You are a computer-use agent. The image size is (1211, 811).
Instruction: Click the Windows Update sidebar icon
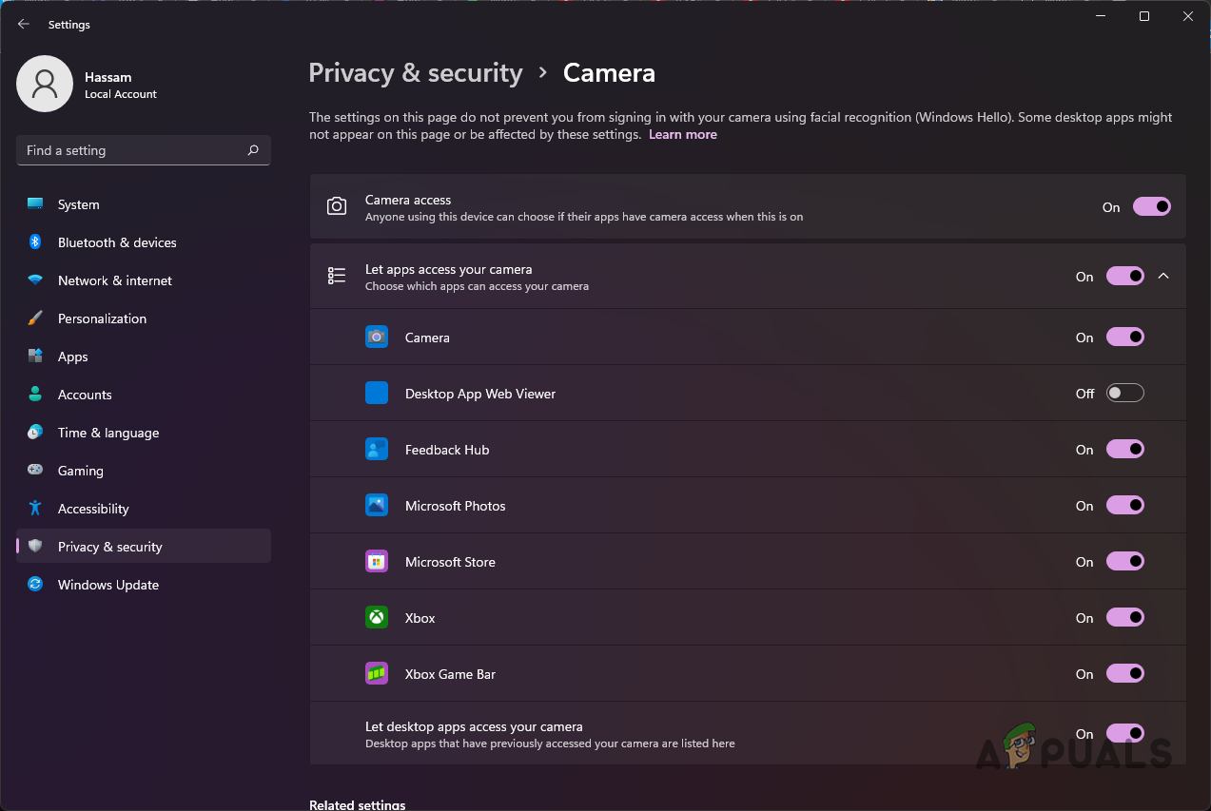[34, 584]
